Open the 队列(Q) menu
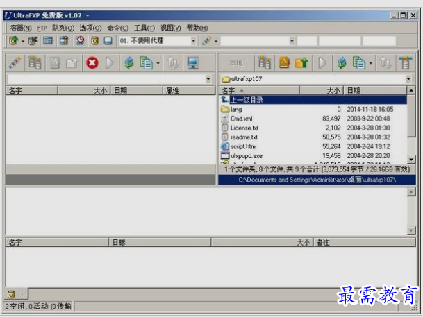Viewport: 423px width, 317px height. [63, 28]
